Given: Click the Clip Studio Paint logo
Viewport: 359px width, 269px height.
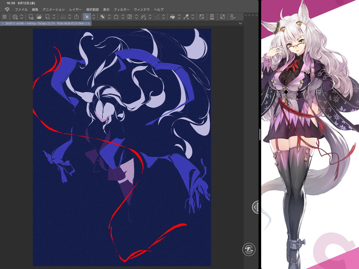Looking at the screenshot, I should point(7,9).
